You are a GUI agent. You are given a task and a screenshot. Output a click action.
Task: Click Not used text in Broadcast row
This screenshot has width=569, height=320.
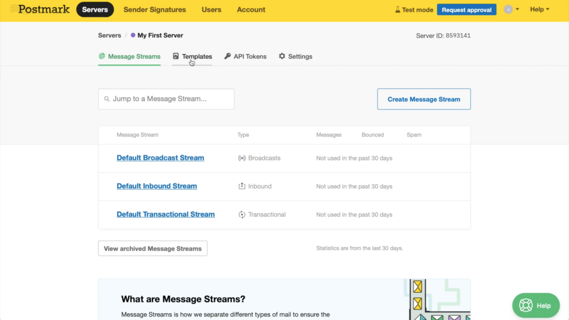click(x=354, y=158)
